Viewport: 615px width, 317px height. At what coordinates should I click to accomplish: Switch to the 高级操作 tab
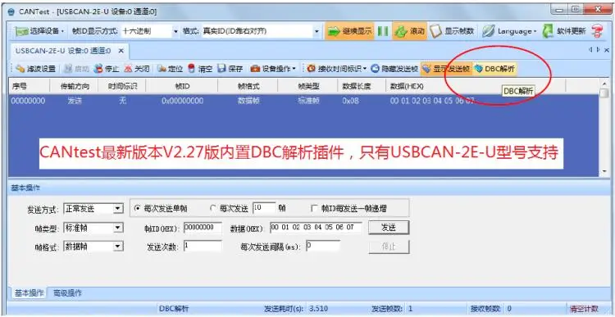(67, 293)
